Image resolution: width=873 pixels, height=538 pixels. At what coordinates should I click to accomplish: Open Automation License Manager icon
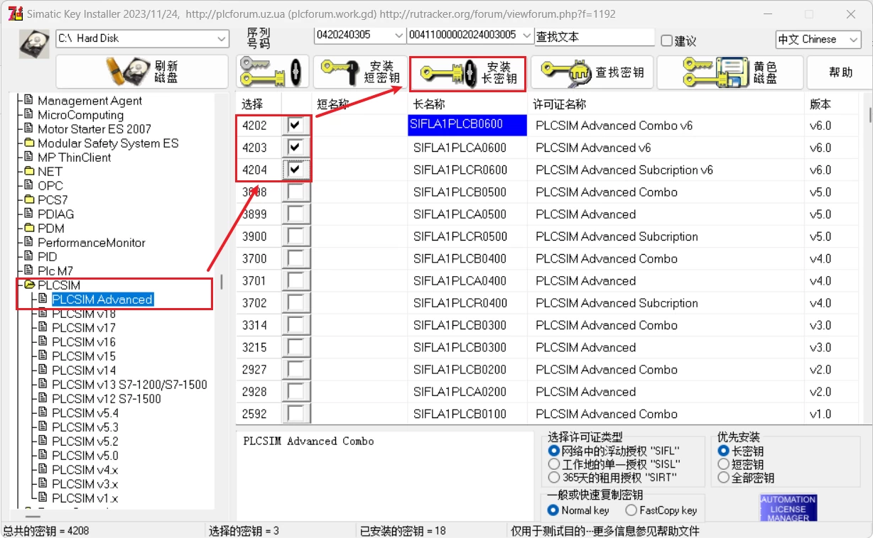click(x=788, y=508)
